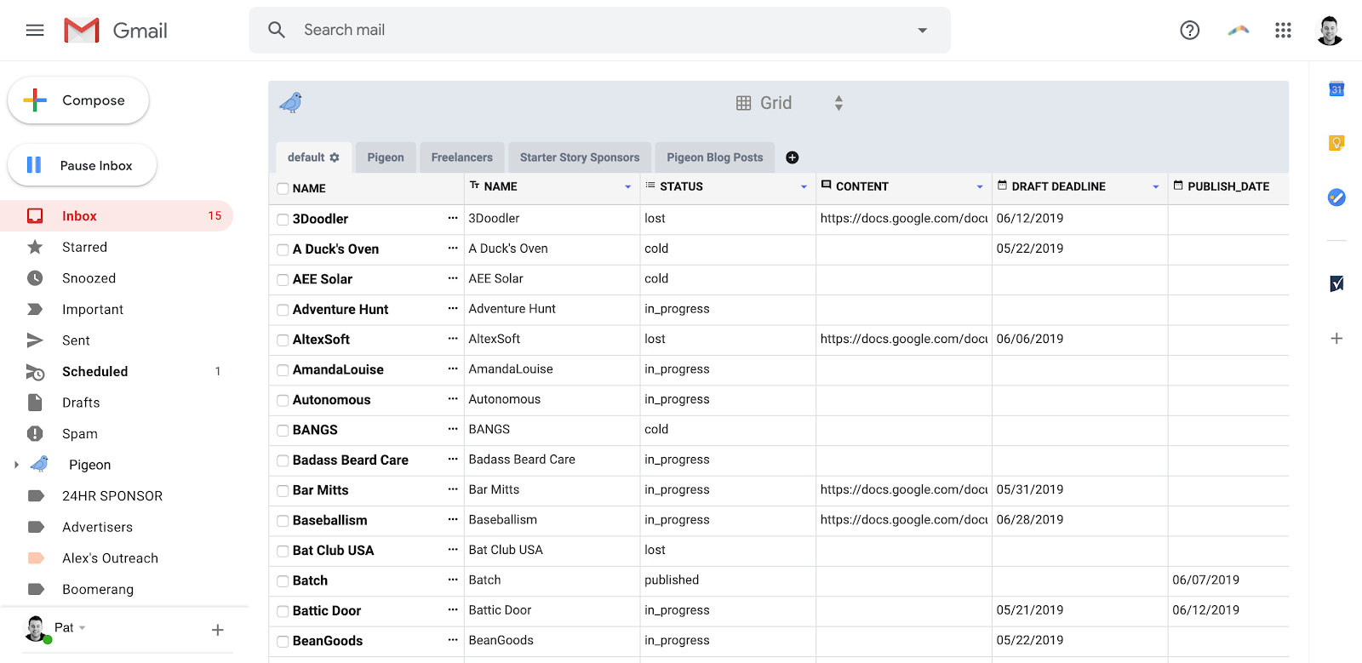The image size is (1362, 663).
Task: Click the Gmail logo
Action: click(116, 31)
